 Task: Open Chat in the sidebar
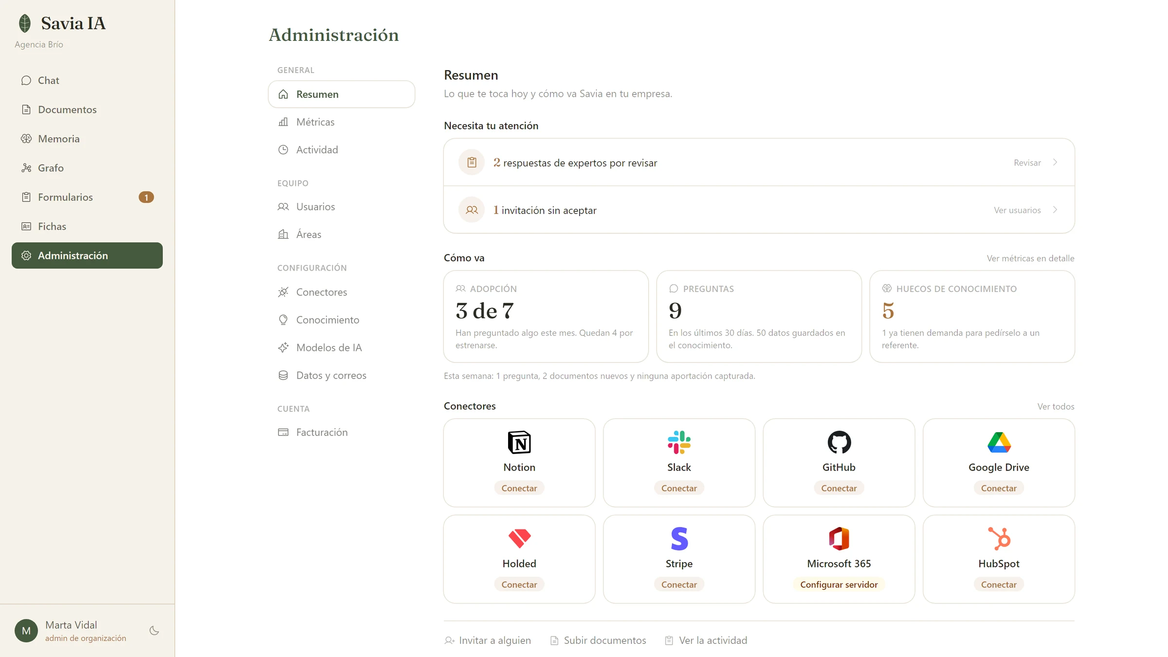(87, 80)
